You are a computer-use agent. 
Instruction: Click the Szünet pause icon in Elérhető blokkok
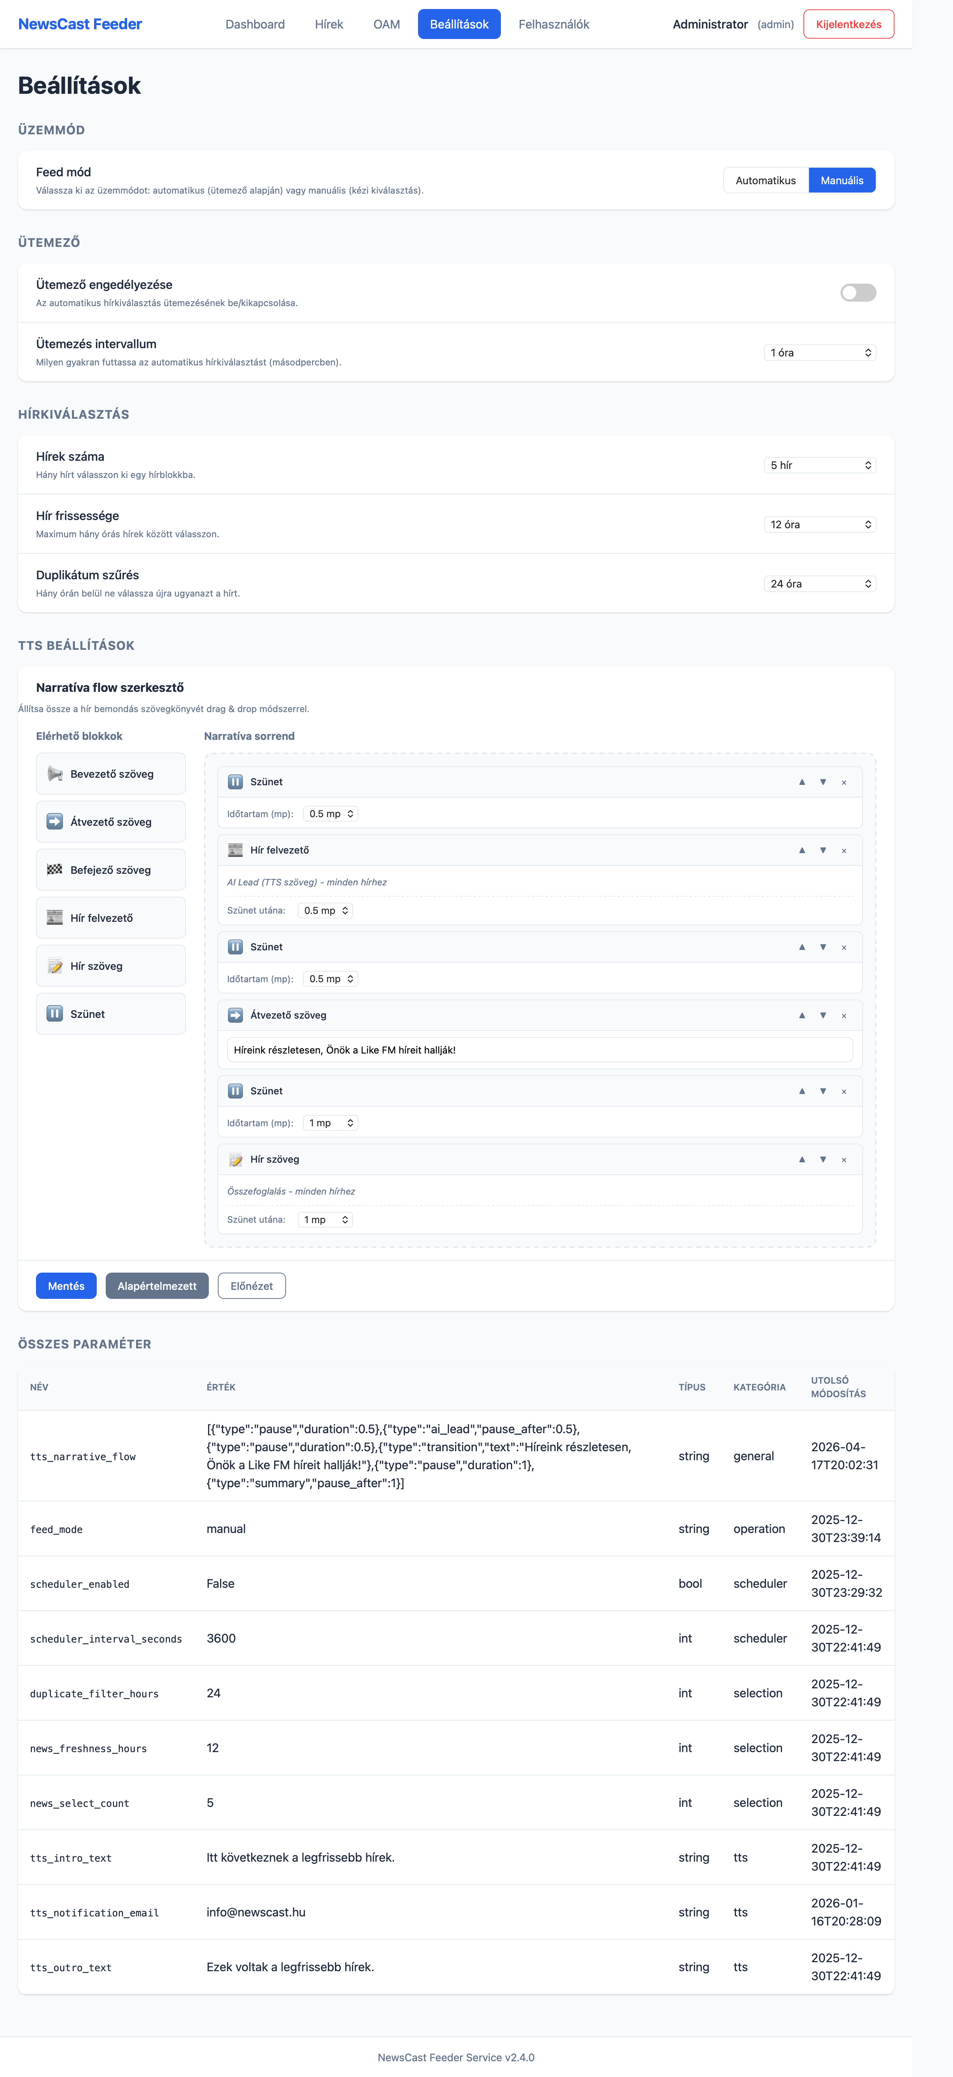[55, 1013]
